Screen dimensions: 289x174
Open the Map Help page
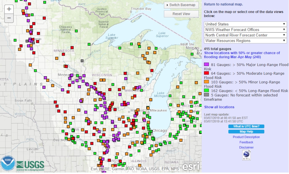246,131
